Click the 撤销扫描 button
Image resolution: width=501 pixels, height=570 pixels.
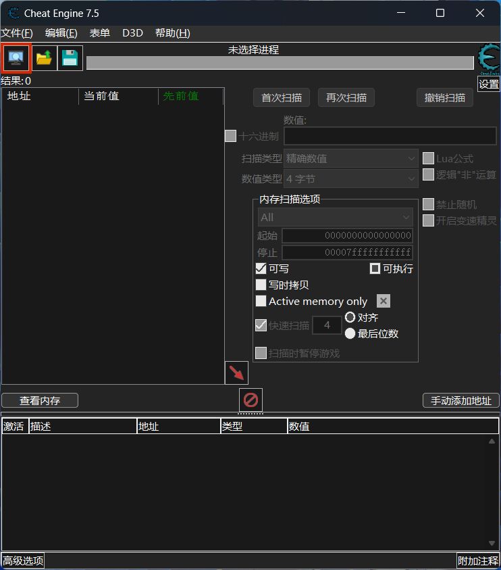(x=445, y=97)
